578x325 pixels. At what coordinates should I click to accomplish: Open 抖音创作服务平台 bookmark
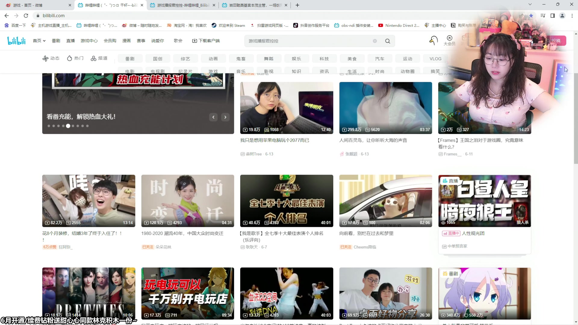311,26
